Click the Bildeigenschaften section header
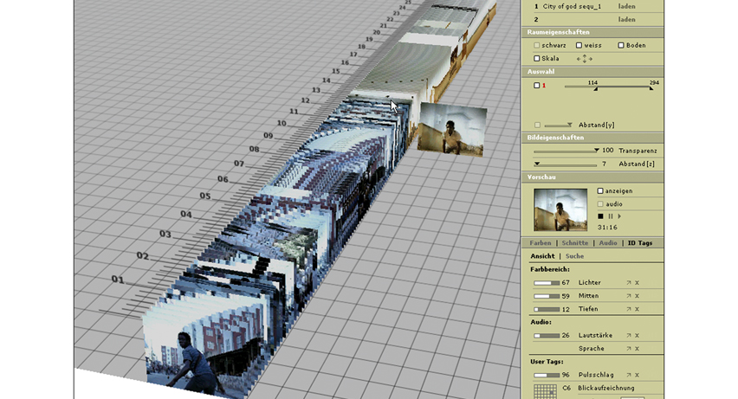 [x=592, y=138]
